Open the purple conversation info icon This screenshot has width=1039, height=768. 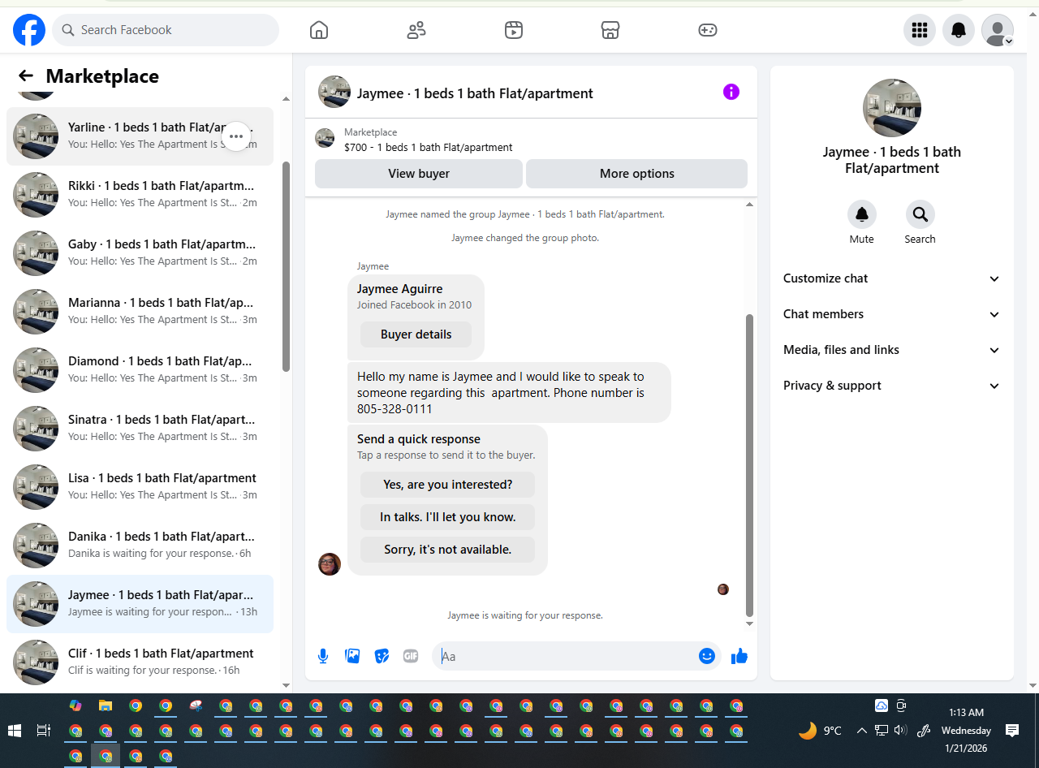pyautogui.click(x=731, y=92)
